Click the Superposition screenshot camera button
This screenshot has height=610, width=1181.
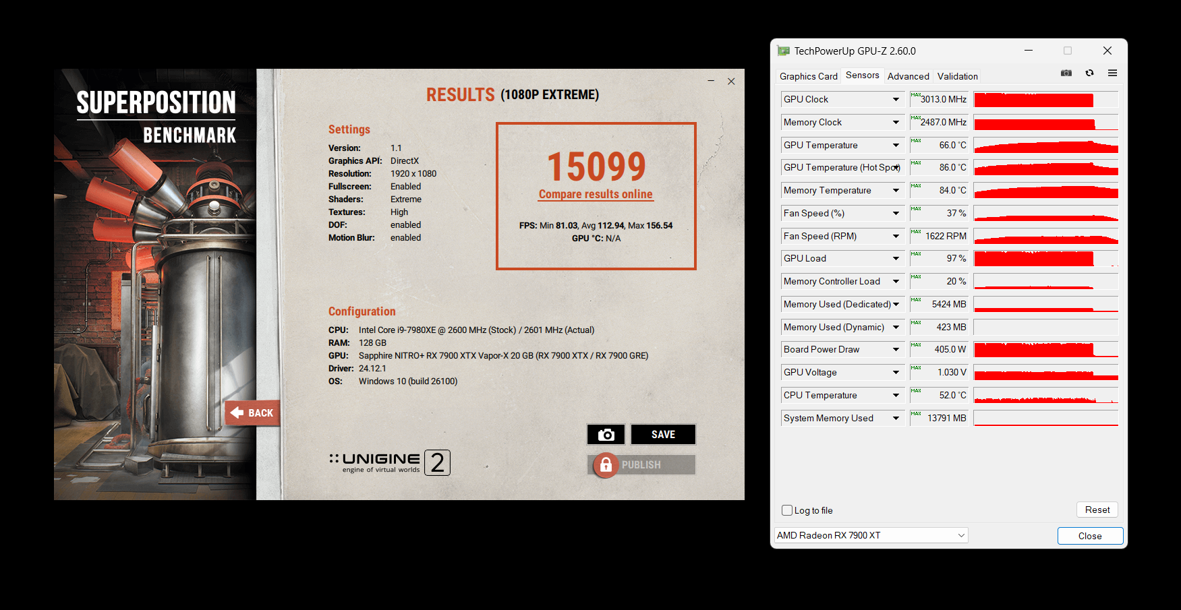pos(606,435)
